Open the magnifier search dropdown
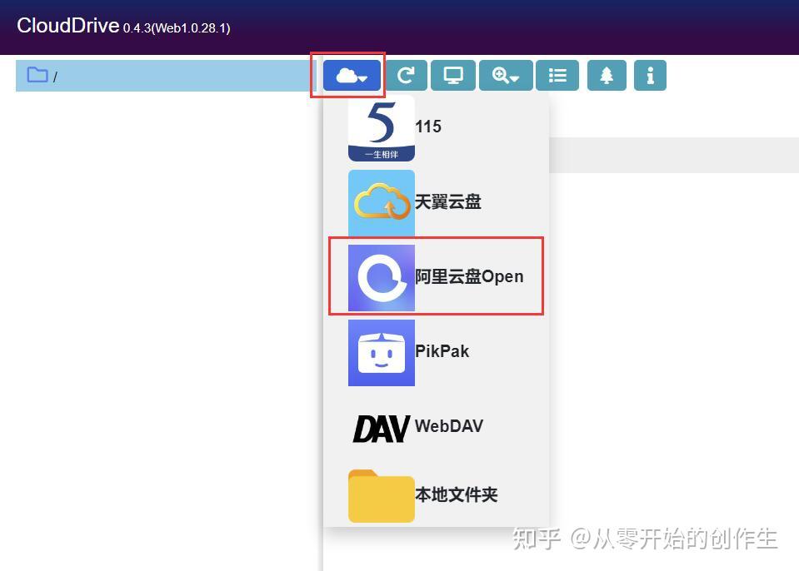The image size is (799, 571). (x=506, y=76)
